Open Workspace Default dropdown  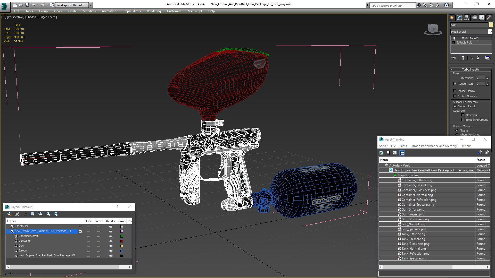click(72, 5)
